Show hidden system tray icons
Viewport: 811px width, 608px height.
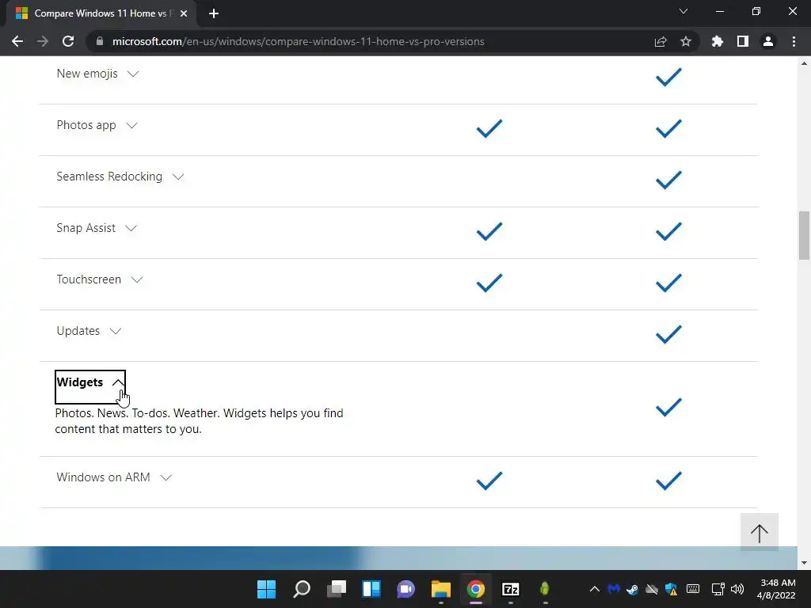tap(595, 589)
